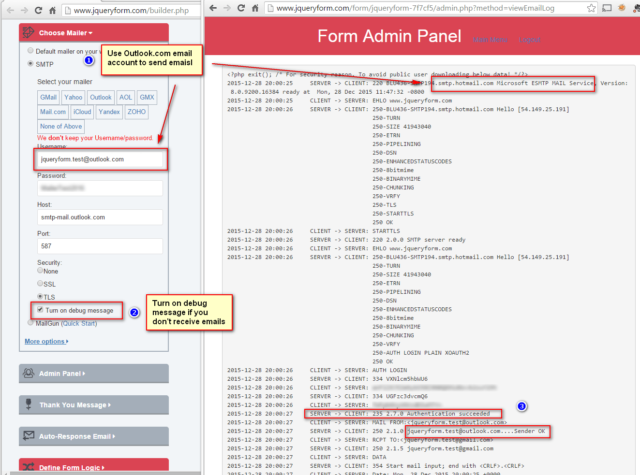Click builder.php address bar in left window
The width and height of the screenshot is (640, 475).
[x=132, y=10]
